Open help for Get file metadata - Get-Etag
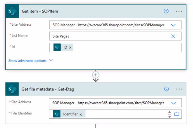 (166, 89)
